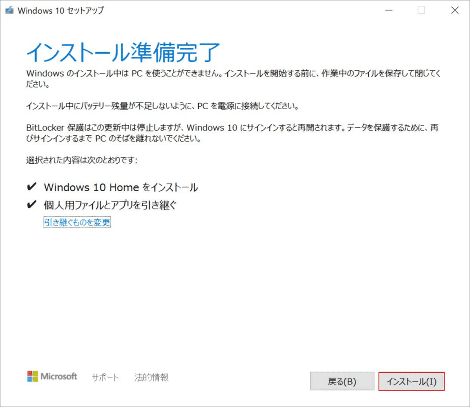The image size is (470, 407).
Task: Click the BitLocker 保護 paragraph
Action: 232,133
